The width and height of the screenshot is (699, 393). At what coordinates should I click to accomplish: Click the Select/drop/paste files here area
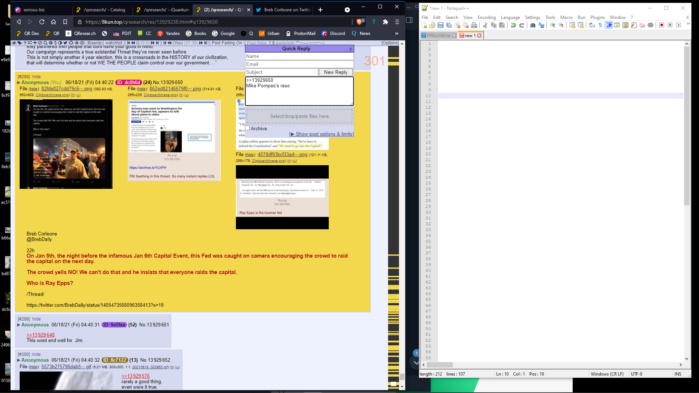tap(299, 116)
